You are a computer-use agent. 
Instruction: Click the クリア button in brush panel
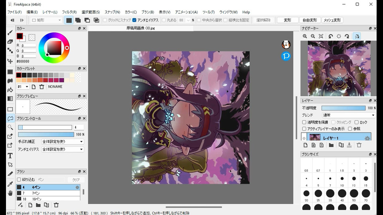pyautogui.click(x=76, y=180)
